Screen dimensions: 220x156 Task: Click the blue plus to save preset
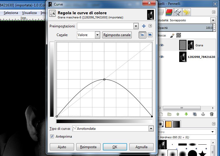point(144,26)
